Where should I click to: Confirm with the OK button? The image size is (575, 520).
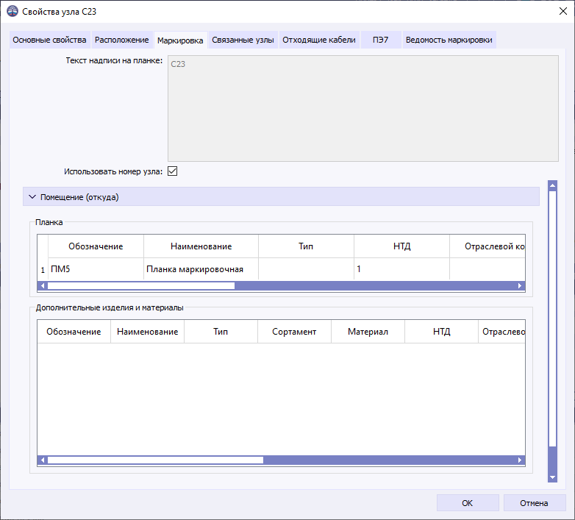468,503
